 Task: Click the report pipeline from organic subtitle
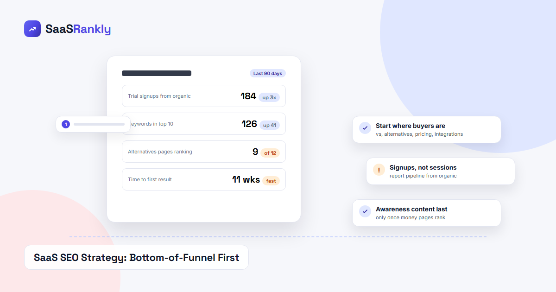423,176
